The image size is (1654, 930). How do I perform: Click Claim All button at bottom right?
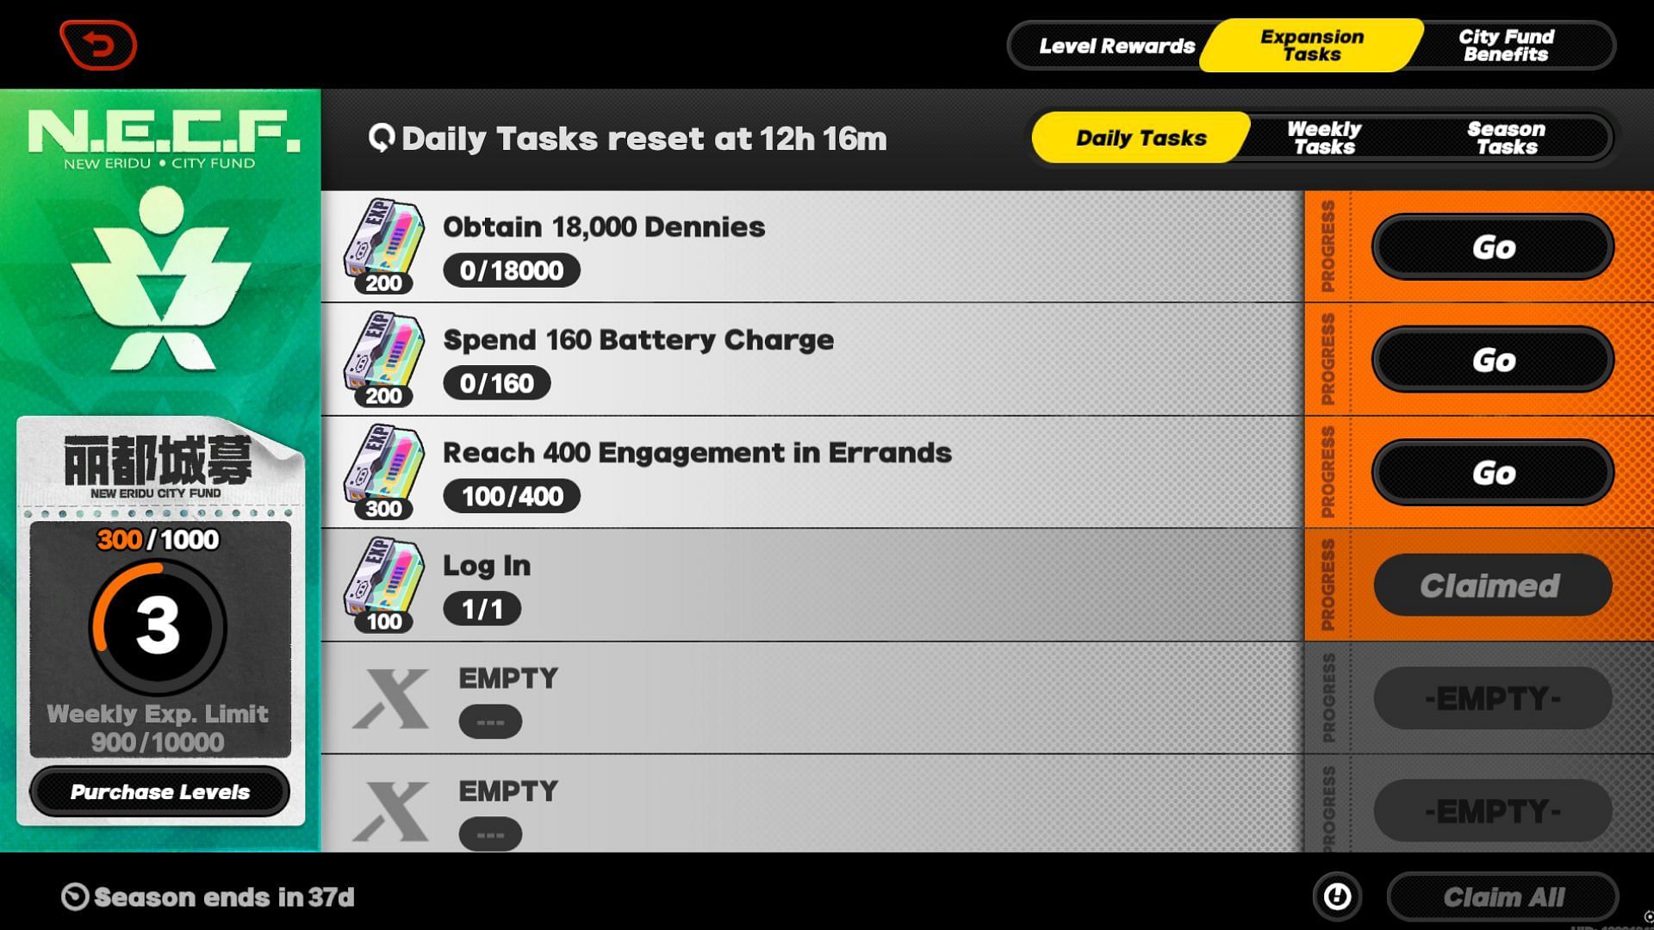[1502, 896]
